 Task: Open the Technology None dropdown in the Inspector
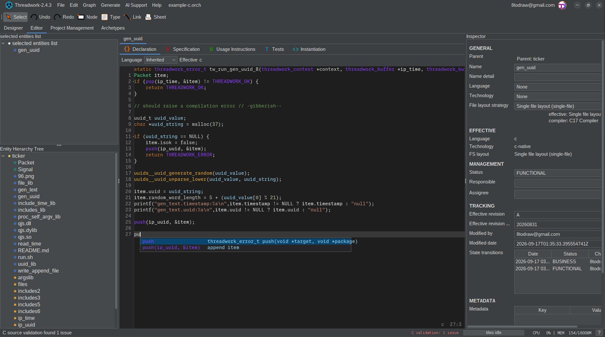coord(558,96)
